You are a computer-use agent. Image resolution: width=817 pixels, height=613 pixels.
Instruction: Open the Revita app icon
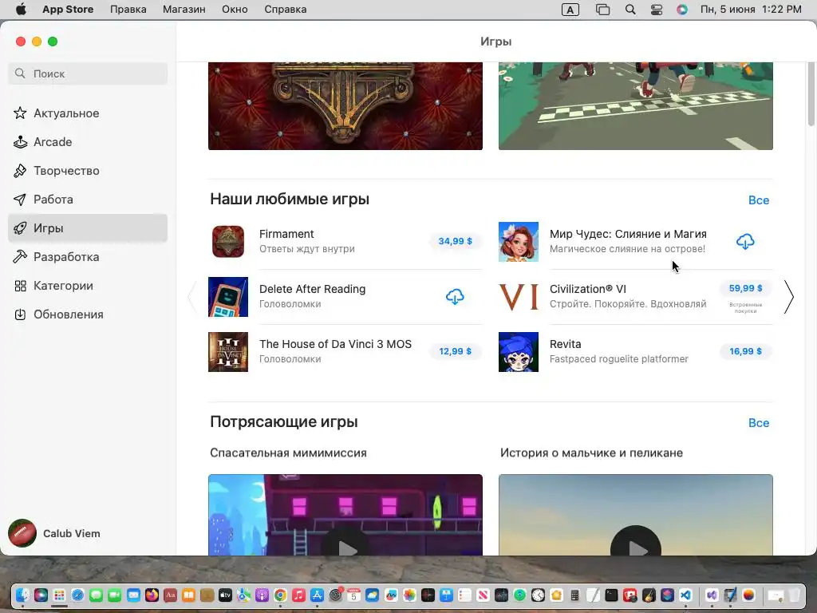[519, 352]
